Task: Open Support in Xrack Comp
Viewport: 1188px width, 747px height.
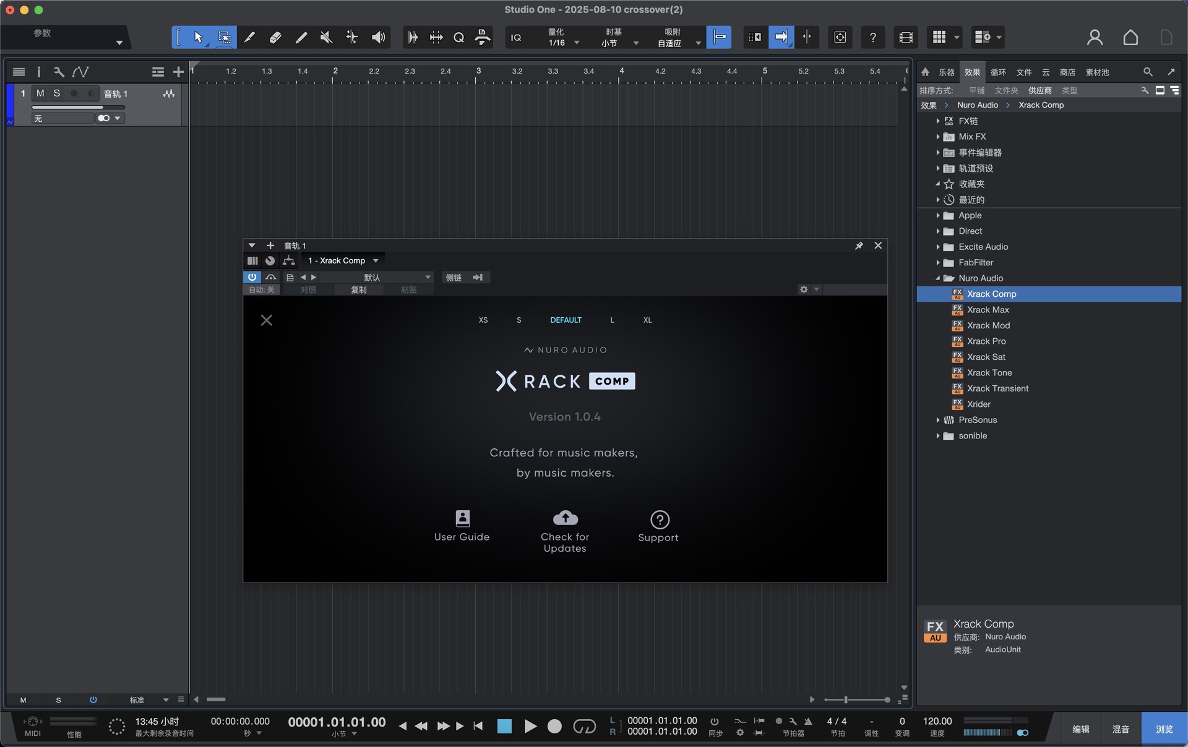Action: pos(660,519)
